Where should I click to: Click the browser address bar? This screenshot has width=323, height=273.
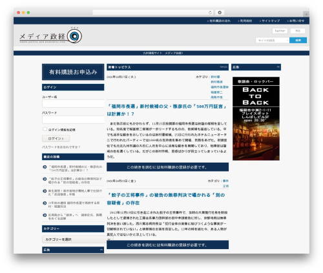point(153,12)
